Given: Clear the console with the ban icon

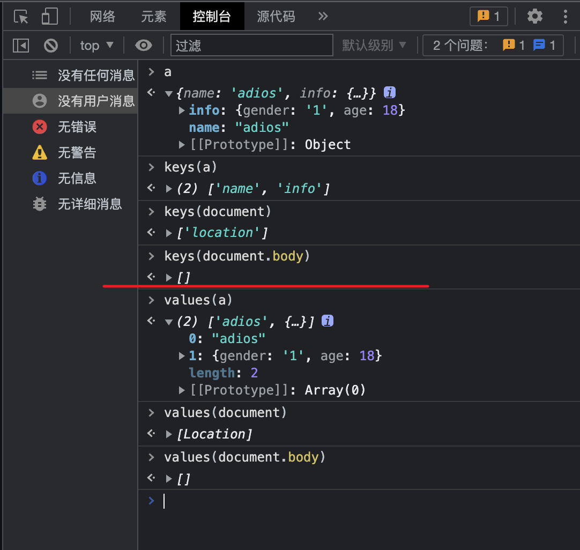Looking at the screenshot, I should click(51, 46).
